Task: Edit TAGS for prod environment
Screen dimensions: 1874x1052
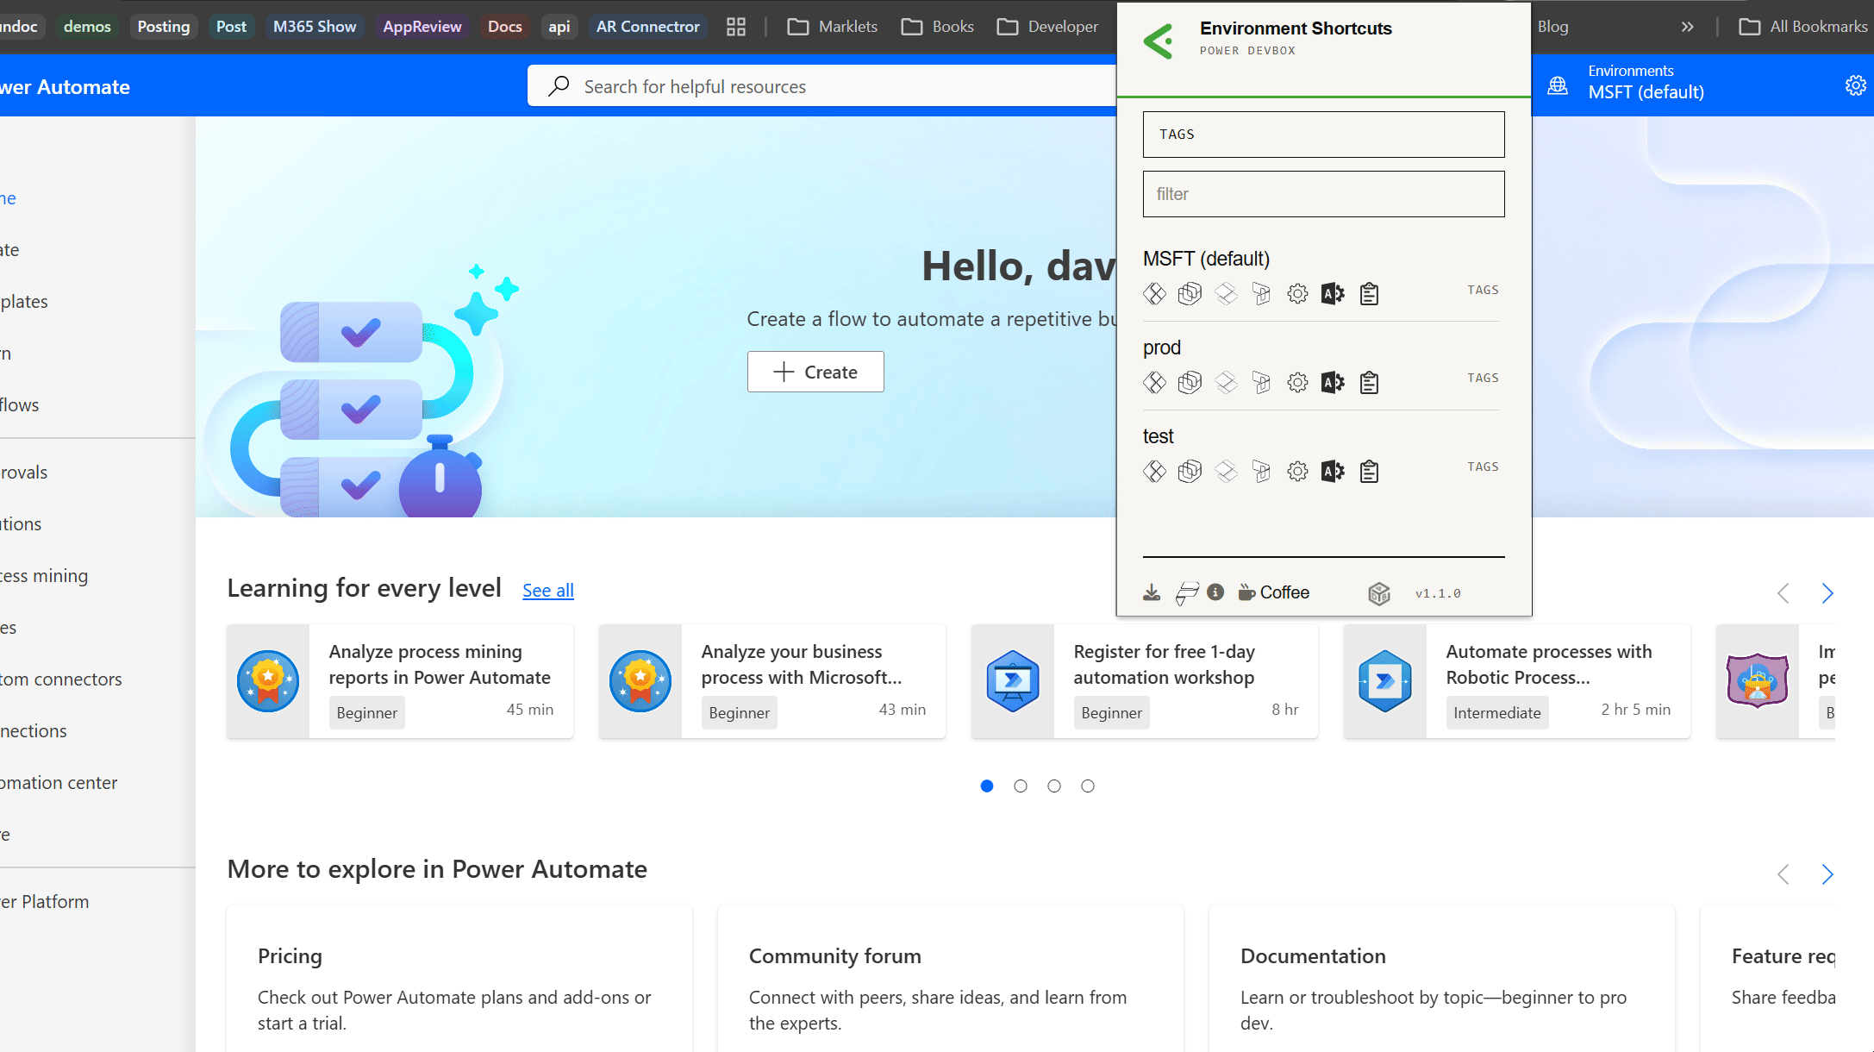Action: coord(1483,378)
